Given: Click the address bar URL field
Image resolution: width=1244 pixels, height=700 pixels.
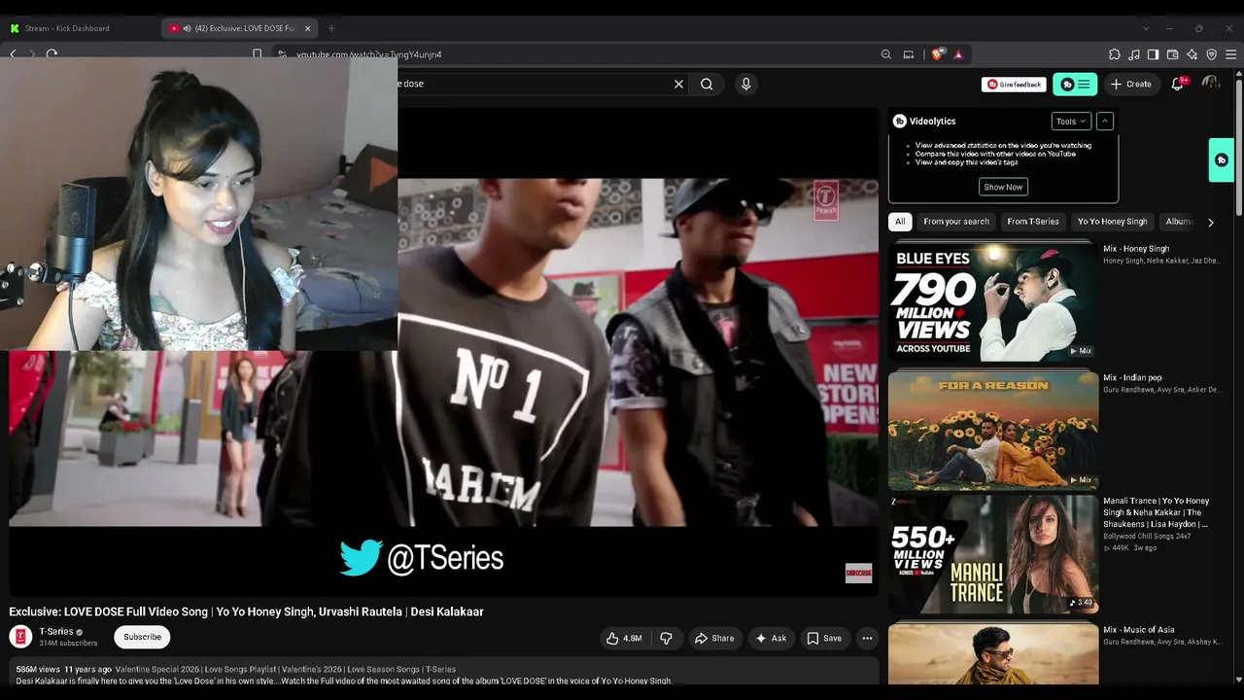Looking at the screenshot, I should [573, 54].
